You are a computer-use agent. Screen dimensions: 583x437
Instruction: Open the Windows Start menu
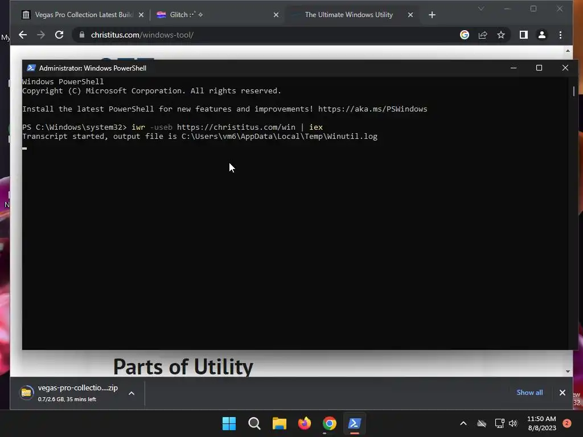pyautogui.click(x=229, y=423)
